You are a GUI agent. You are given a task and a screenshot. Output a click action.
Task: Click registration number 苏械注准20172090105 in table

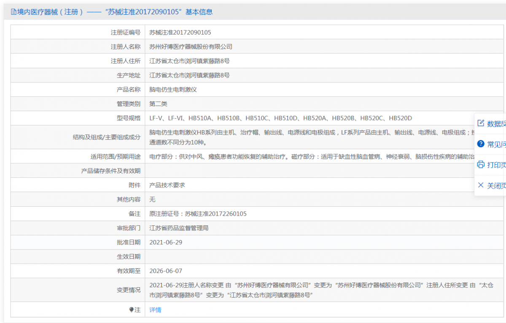180,32
